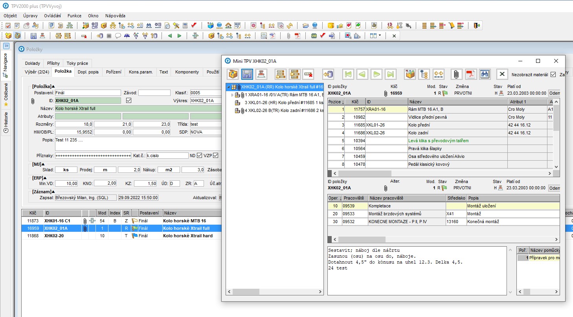Click the house icon in top toolbar
This screenshot has width=573, height=317.
228,26
